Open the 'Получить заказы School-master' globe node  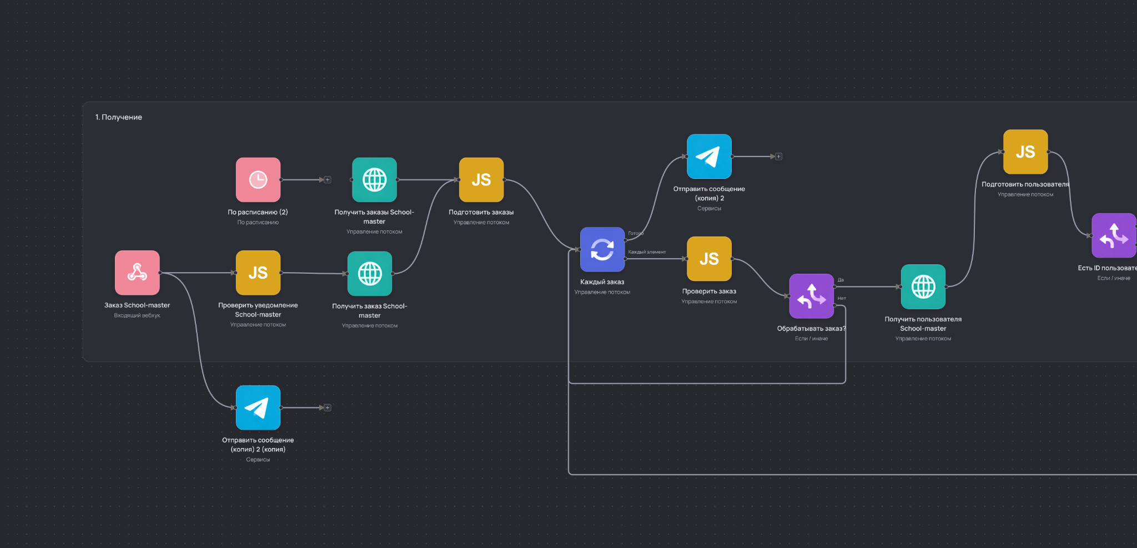click(374, 180)
